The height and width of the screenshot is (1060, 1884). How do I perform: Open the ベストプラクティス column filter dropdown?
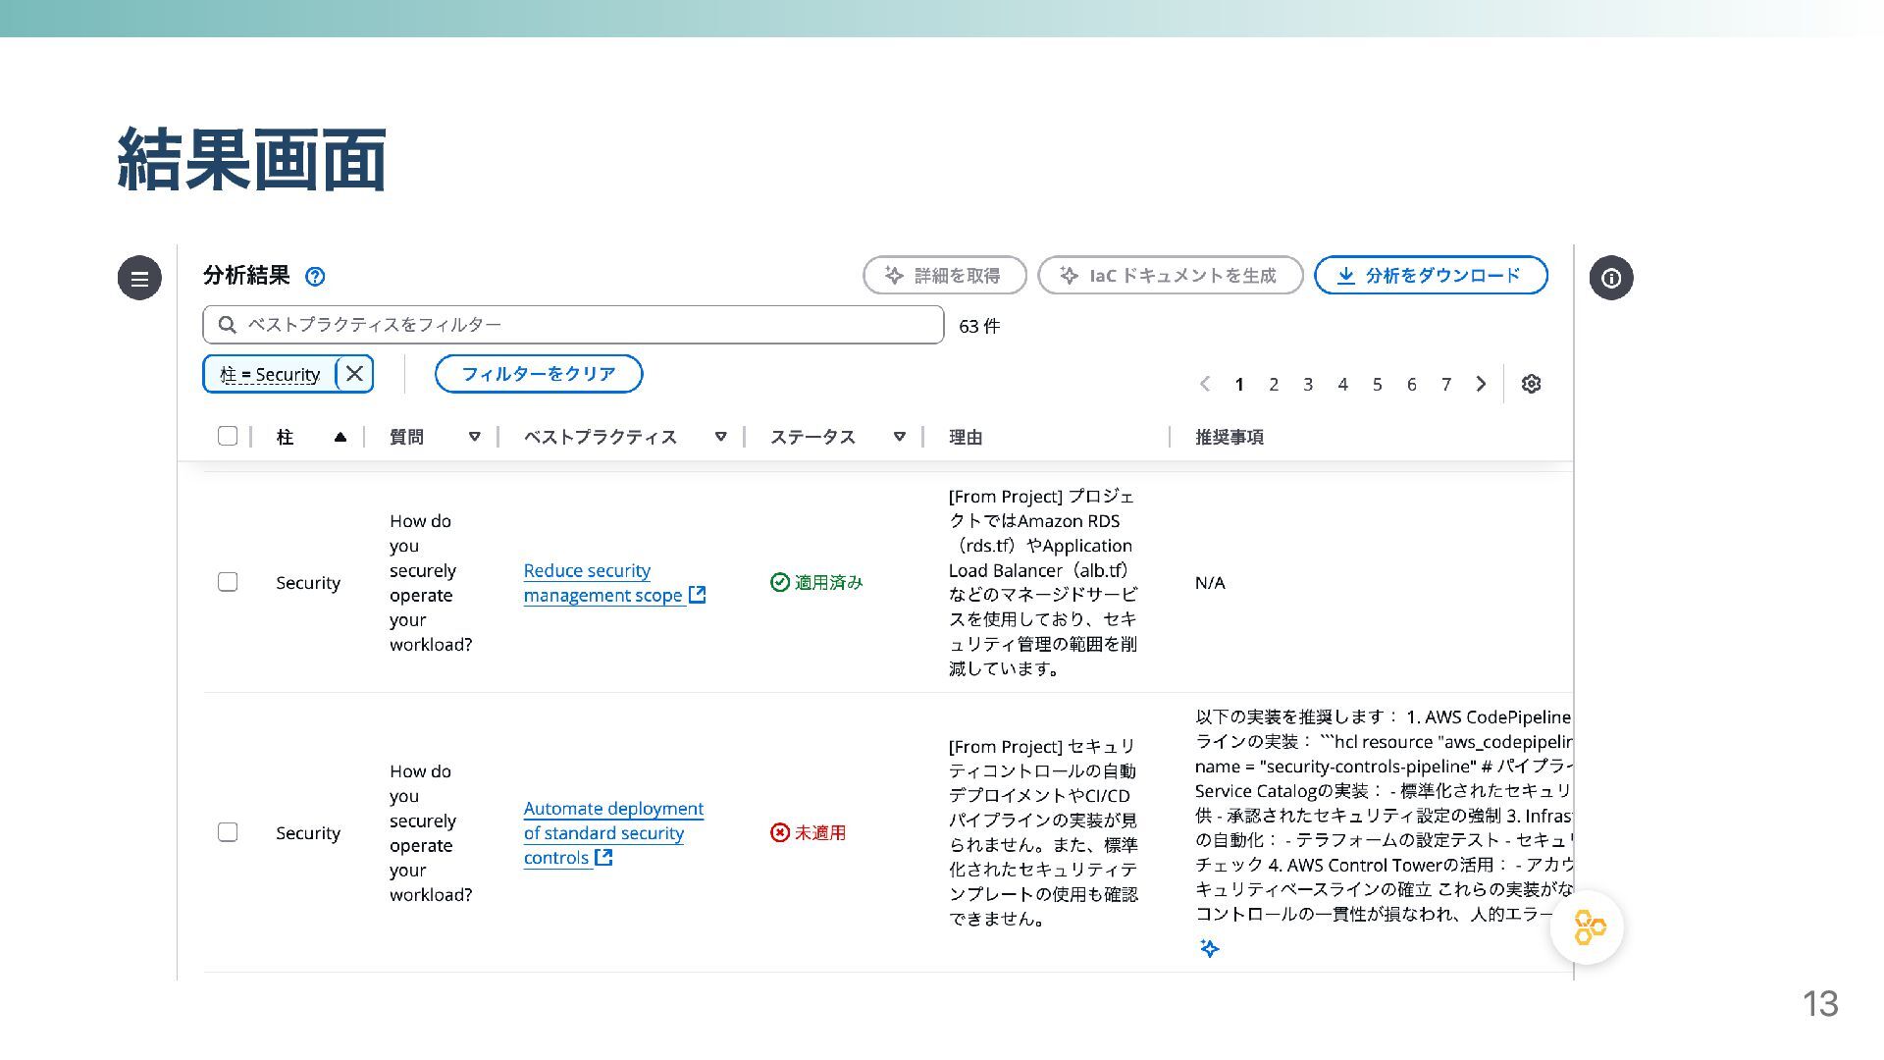tap(720, 437)
